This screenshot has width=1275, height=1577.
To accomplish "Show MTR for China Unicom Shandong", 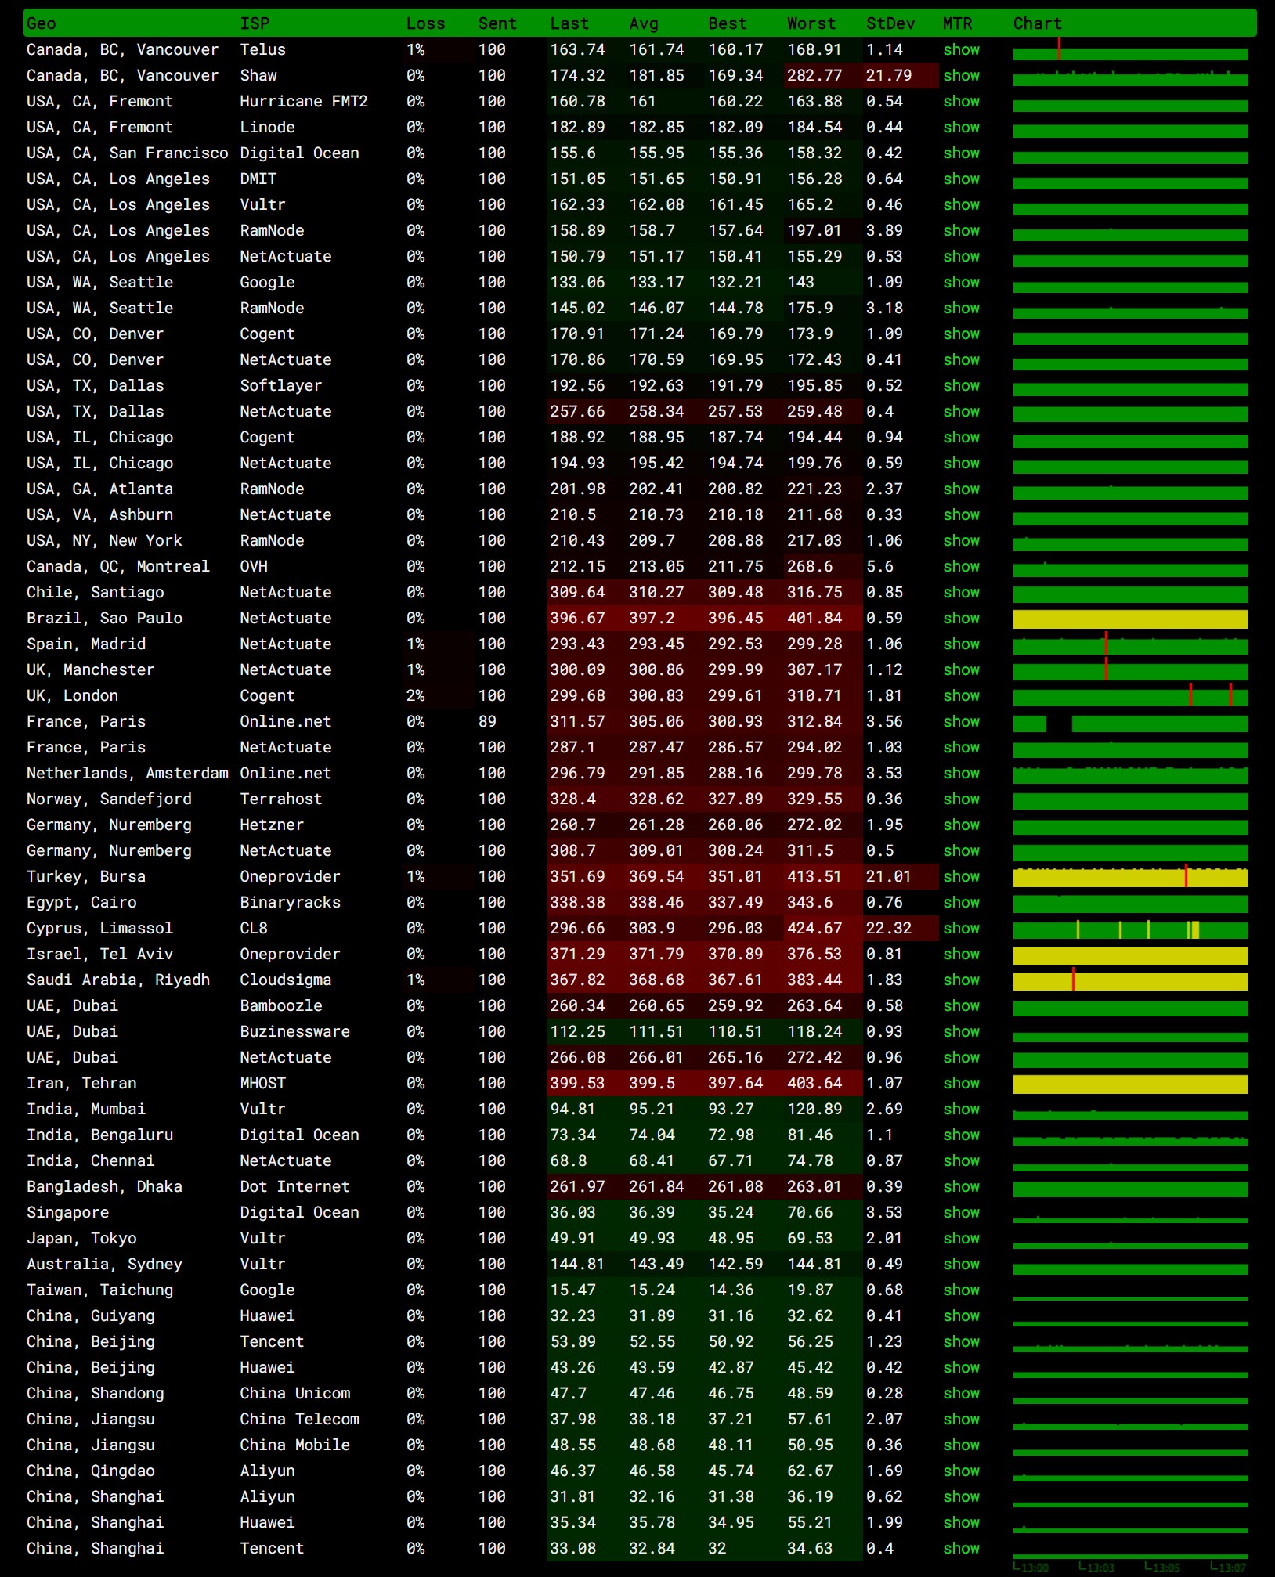I will pos(961,1393).
